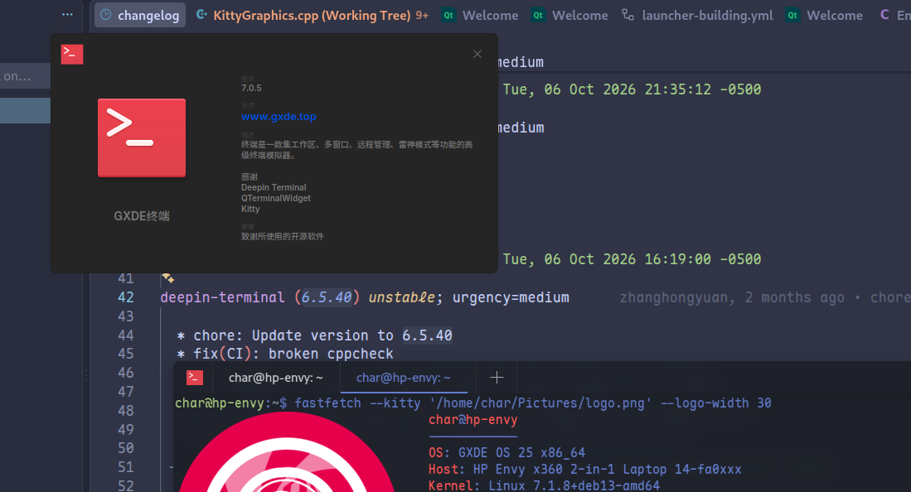Click the file icon on the KittyGraphics.cpp tab

[201, 15]
